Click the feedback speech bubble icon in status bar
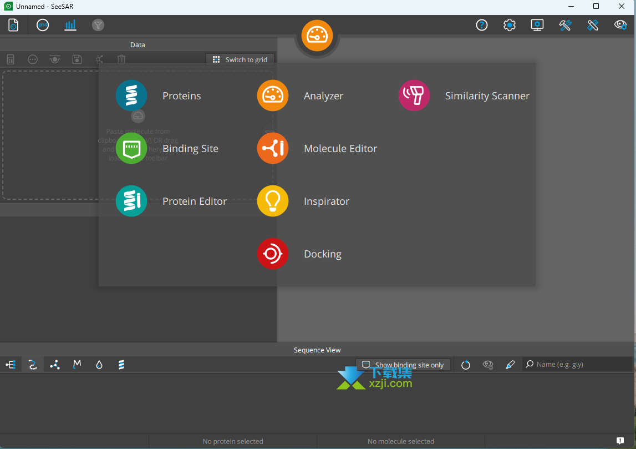 620,441
